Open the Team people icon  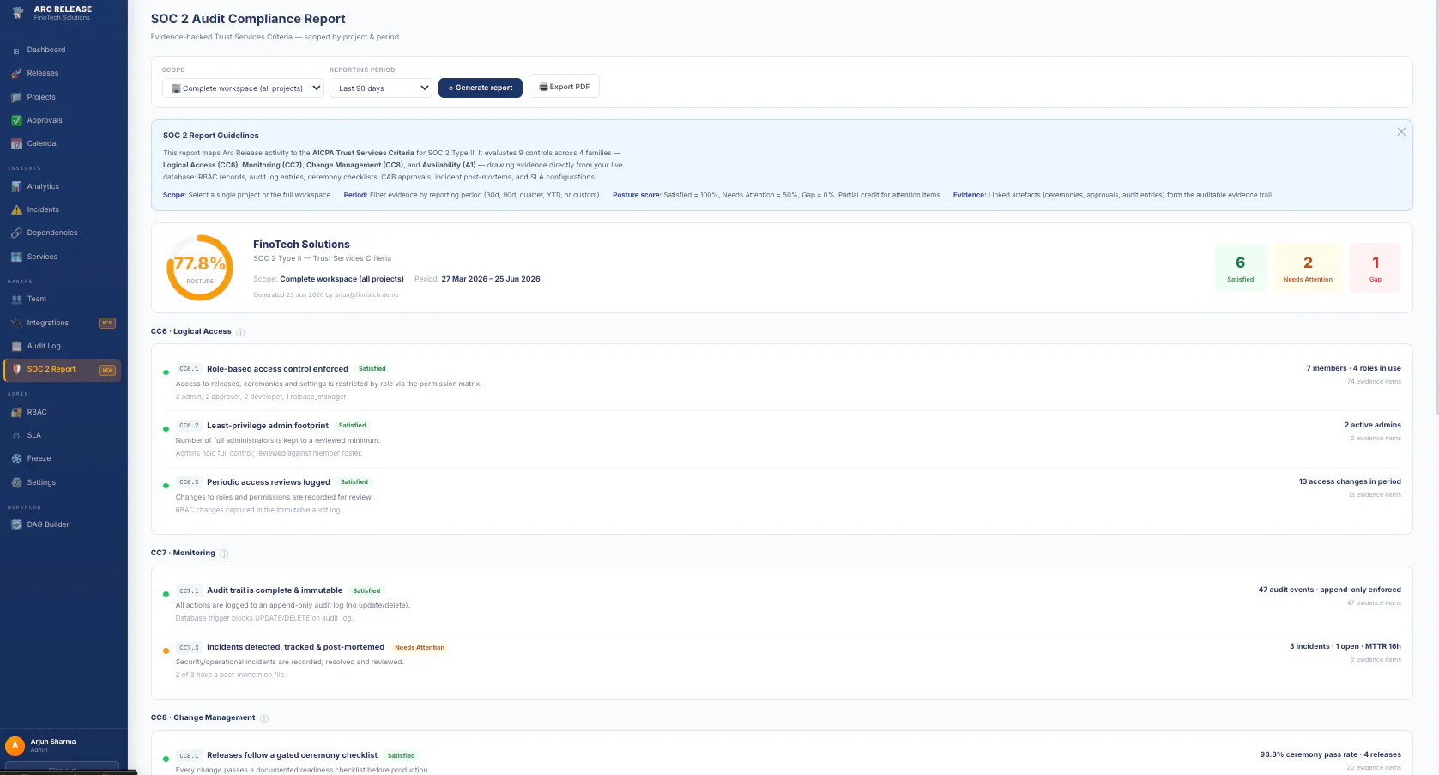(16, 299)
